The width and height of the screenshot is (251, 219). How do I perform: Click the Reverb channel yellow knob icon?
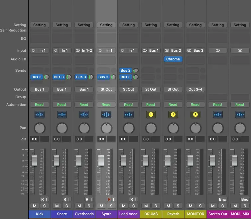pyautogui.click(x=173, y=114)
